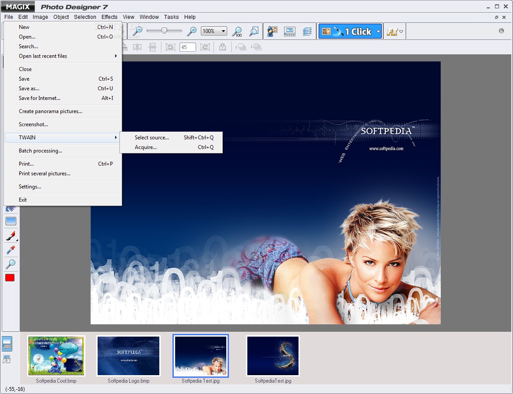Image resolution: width=513 pixels, height=394 pixels.
Task: Choose Acquire... in TWAIN submenu
Action: 171,147
